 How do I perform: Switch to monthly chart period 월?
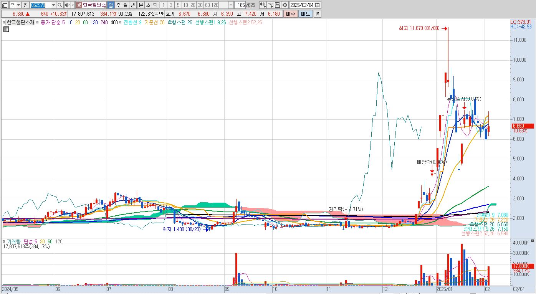pos(125,5)
